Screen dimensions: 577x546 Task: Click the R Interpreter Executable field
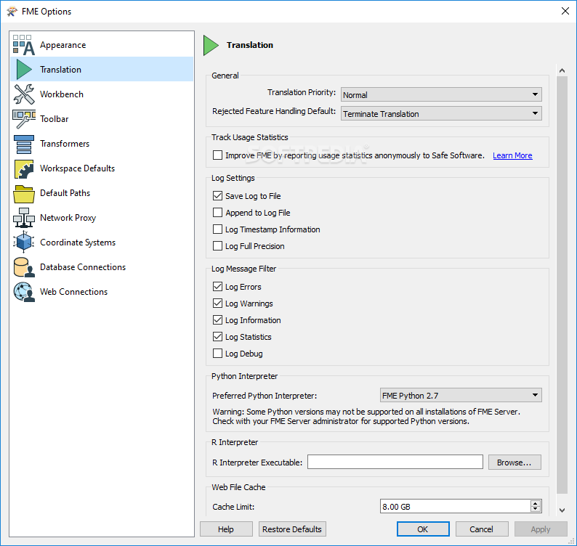pyautogui.click(x=395, y=462)
